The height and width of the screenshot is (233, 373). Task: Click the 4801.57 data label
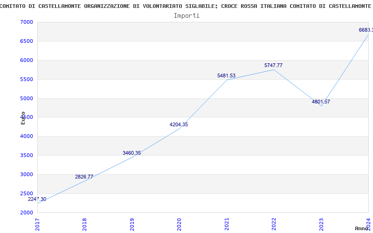321,102
